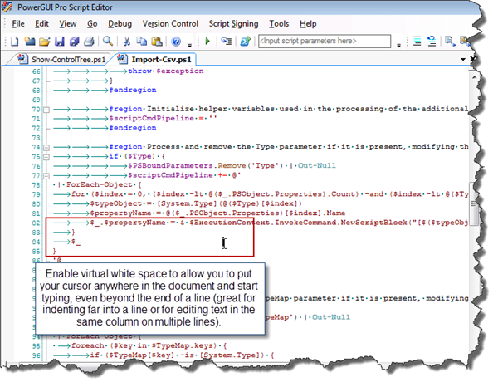Open the Go menu
Screen dimensions: 498x387
coord(92,24)
